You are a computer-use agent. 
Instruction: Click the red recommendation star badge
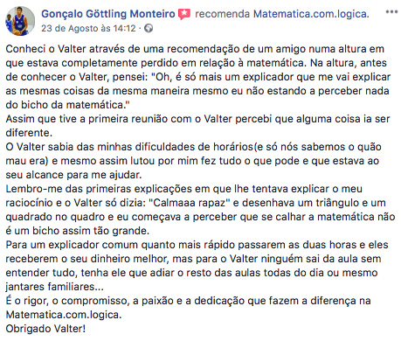click(184, 14)
